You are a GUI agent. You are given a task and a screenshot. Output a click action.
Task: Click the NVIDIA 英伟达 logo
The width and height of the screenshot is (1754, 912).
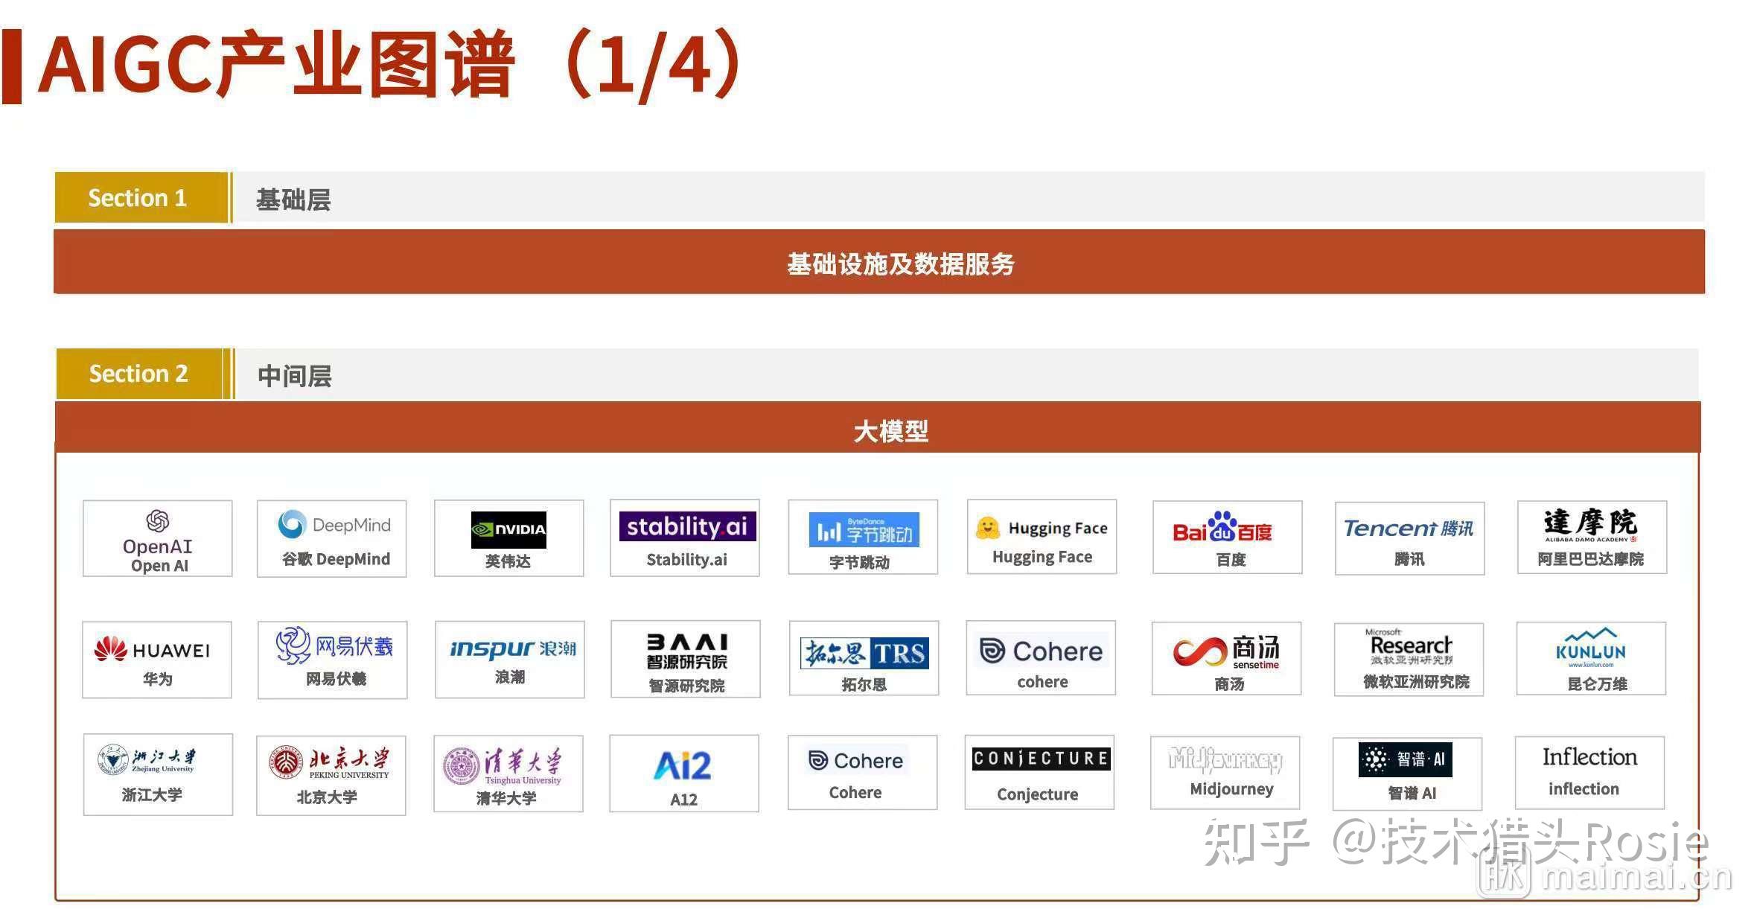click(x=508, y=530)
